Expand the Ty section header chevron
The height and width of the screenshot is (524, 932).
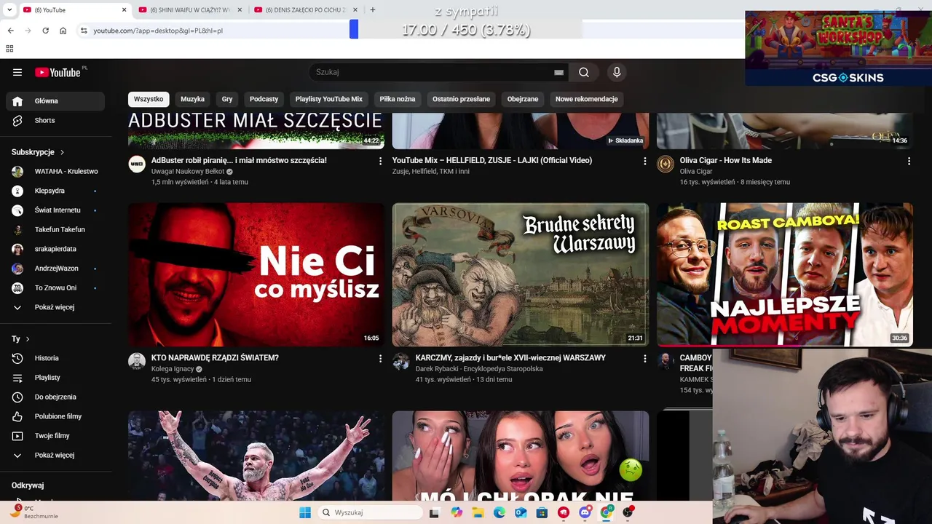click(x=28, y=339)
